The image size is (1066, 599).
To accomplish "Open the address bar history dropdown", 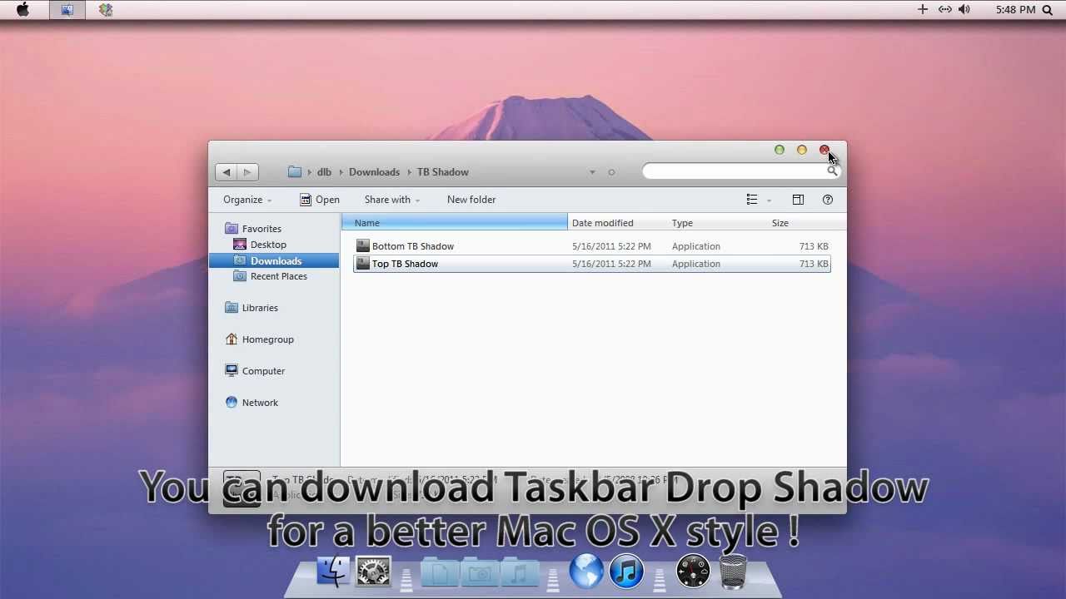I will tap(592, 172).
